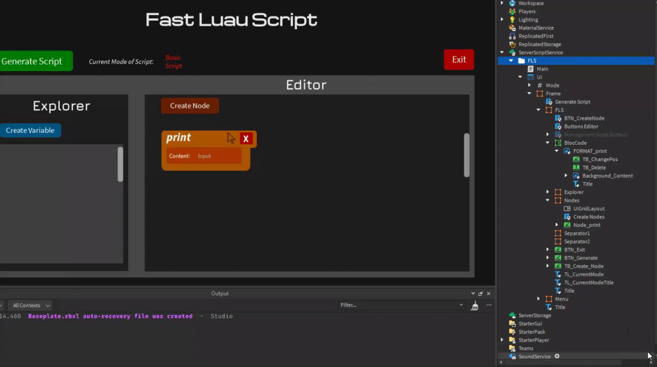Click the ServerScriptService icon
The height and width of the screenshot is (367, 657).
coord(512,53)
